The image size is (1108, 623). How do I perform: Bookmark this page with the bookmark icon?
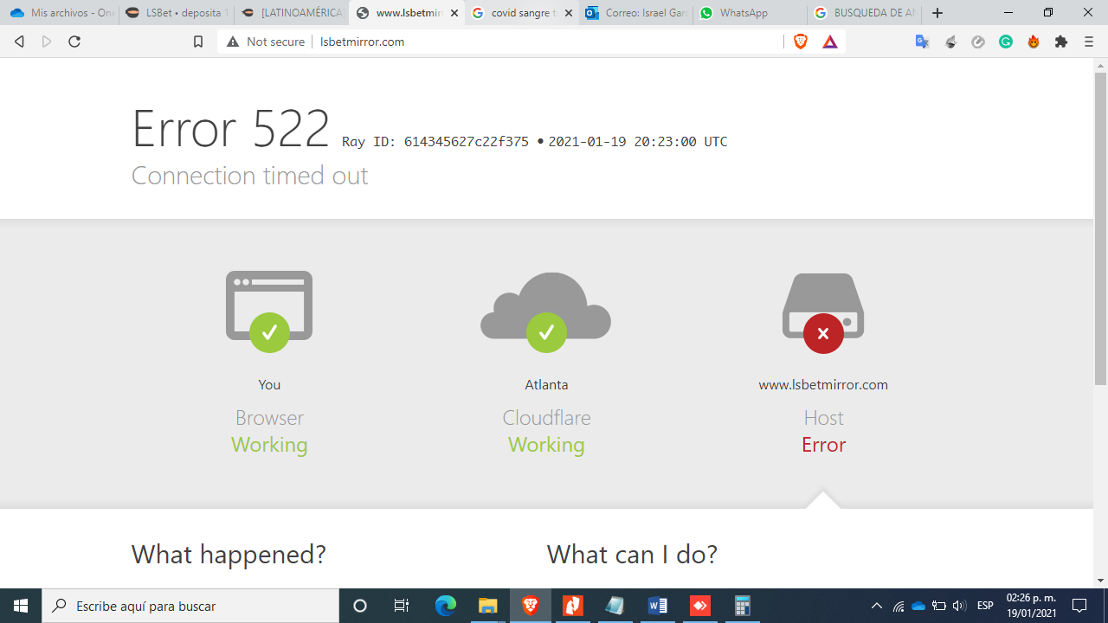(198, 42)
